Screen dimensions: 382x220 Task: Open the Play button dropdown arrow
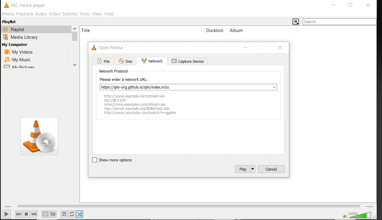coord(252,169)
